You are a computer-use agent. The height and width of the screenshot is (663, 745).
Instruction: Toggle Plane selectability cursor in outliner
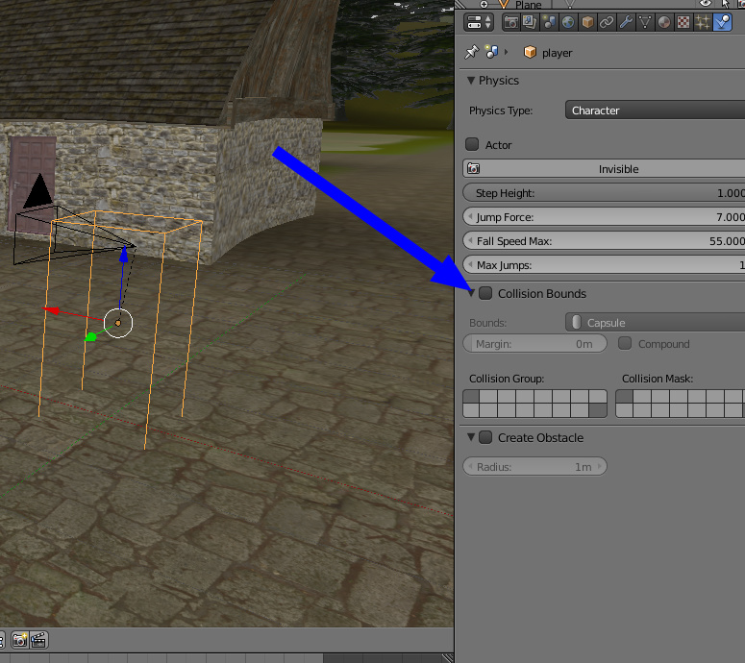point(725,4)
